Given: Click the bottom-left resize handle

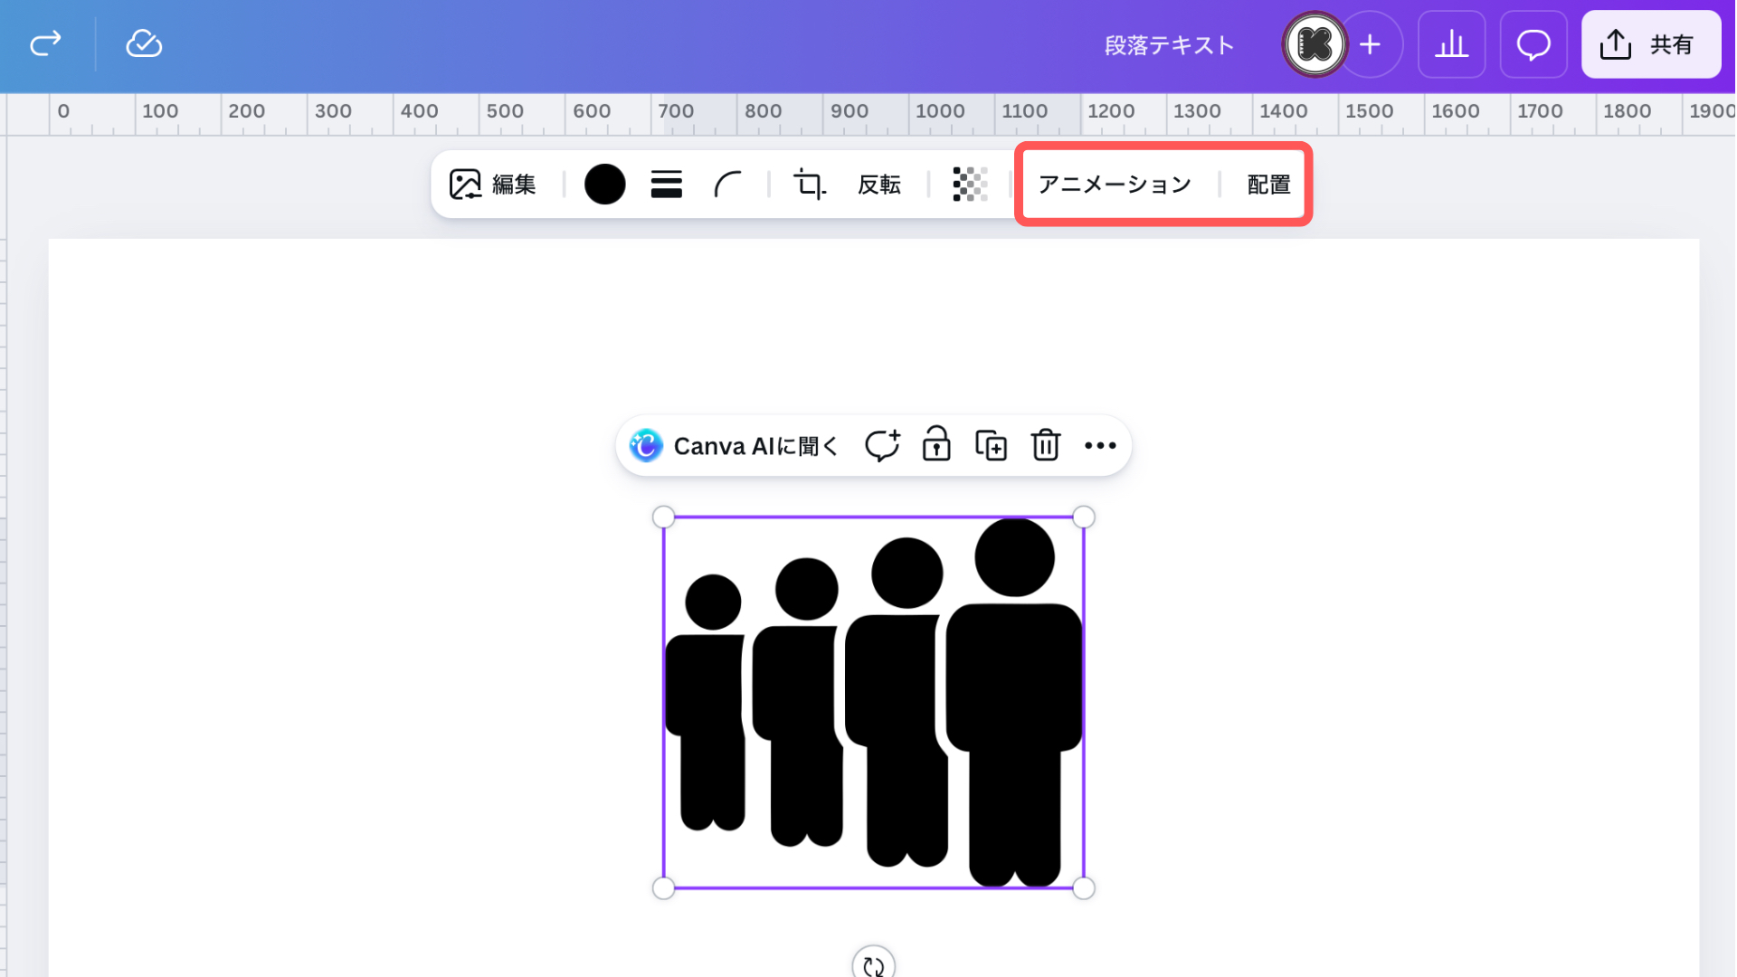Looking at the screenshot, I should pyautogui.click(x=664, y=888).
